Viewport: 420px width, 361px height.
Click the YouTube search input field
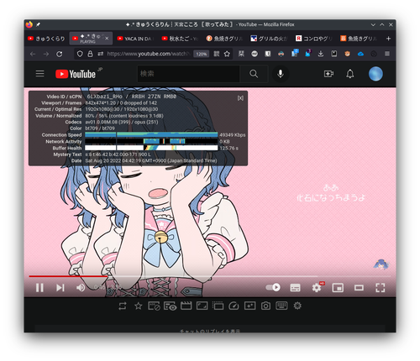(x=188, y=74)
